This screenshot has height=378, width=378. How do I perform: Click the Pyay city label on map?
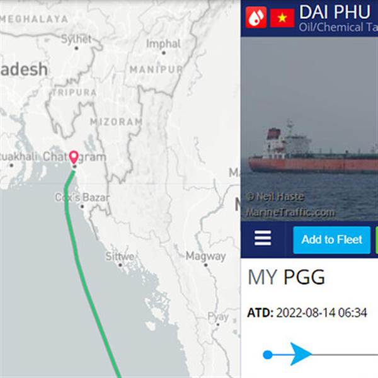pos(218,317)
